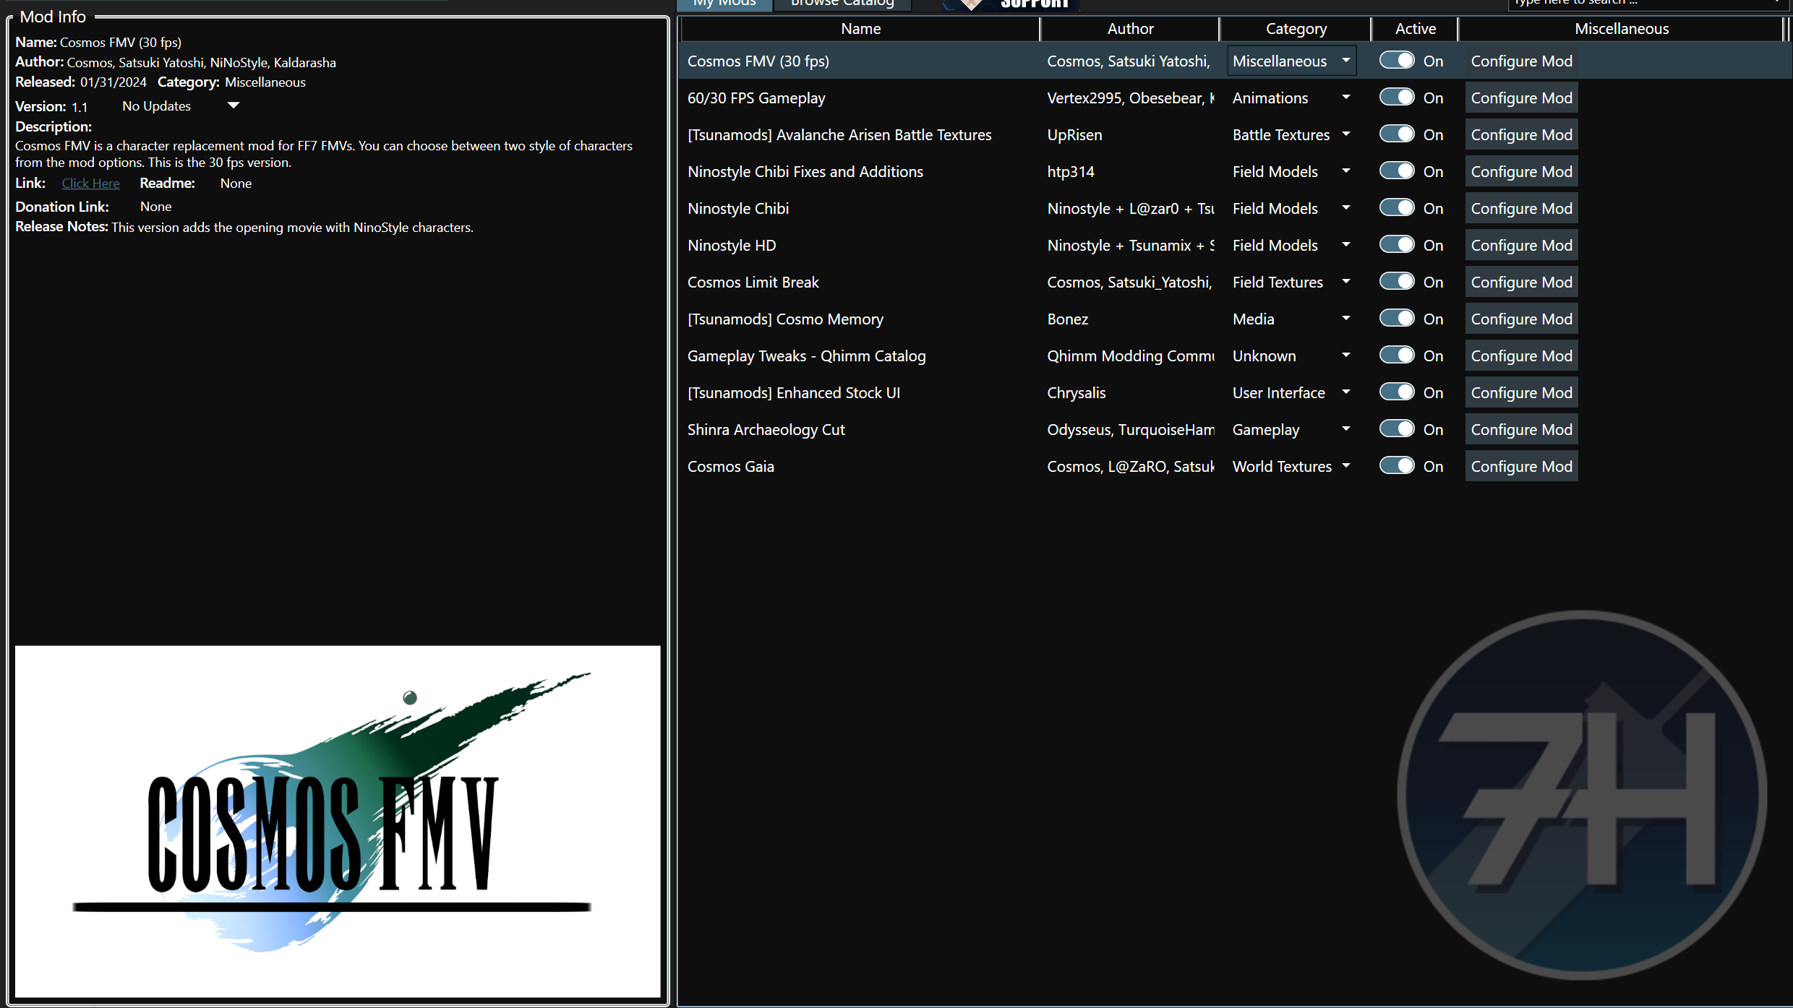Screen dimensions: 1793x1008
Task: Open Configure Mod for Ninostyle HD
Action: tap(1521, 245)
